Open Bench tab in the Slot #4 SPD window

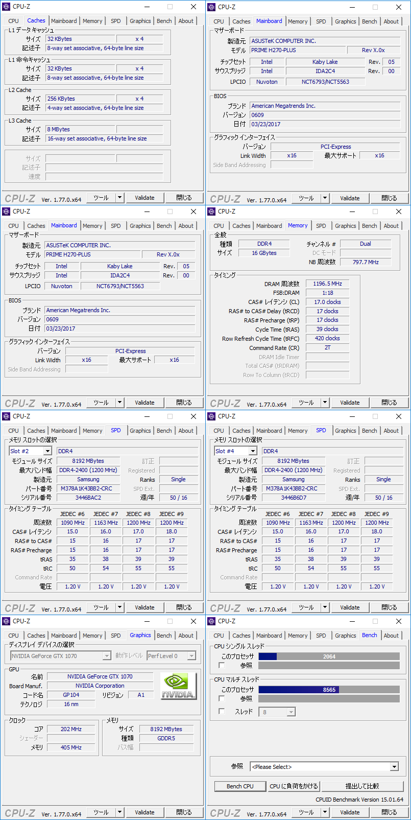(x=369, y=431)
